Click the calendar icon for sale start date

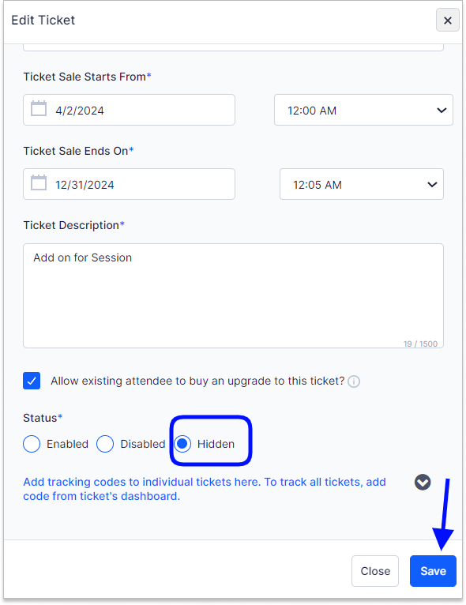[39, 108]
